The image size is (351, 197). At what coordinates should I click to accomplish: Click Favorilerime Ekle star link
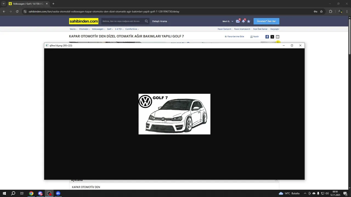click(234, 36)
